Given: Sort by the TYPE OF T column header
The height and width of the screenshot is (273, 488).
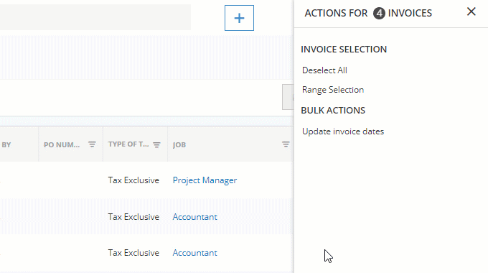Looking at the screenshot, I should tap(128, 144).
